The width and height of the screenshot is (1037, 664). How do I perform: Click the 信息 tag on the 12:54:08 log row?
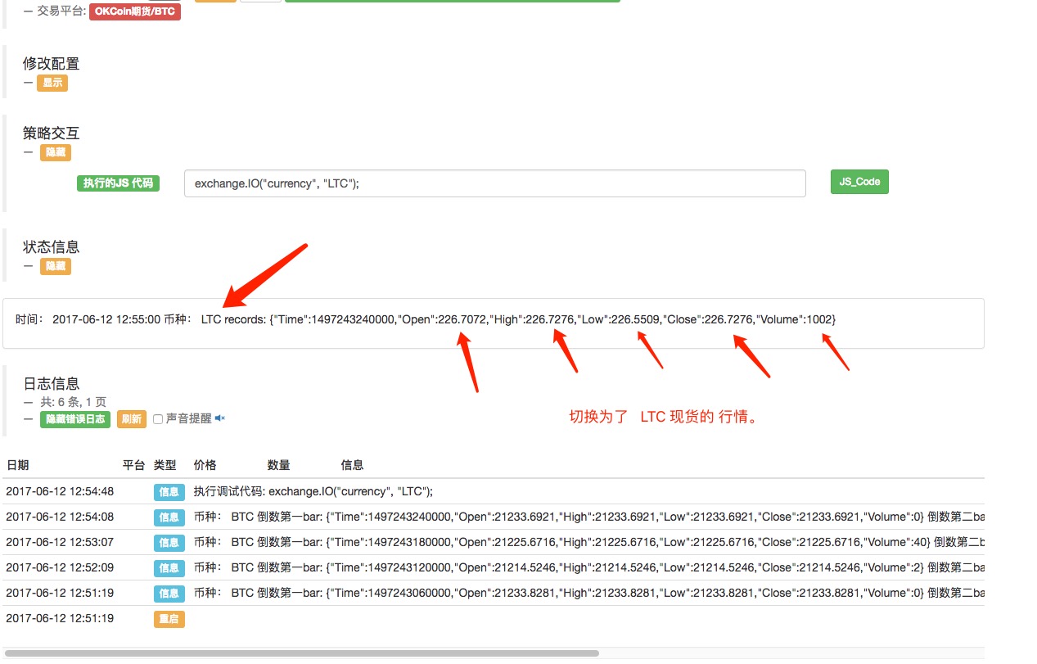click(169, 517)
